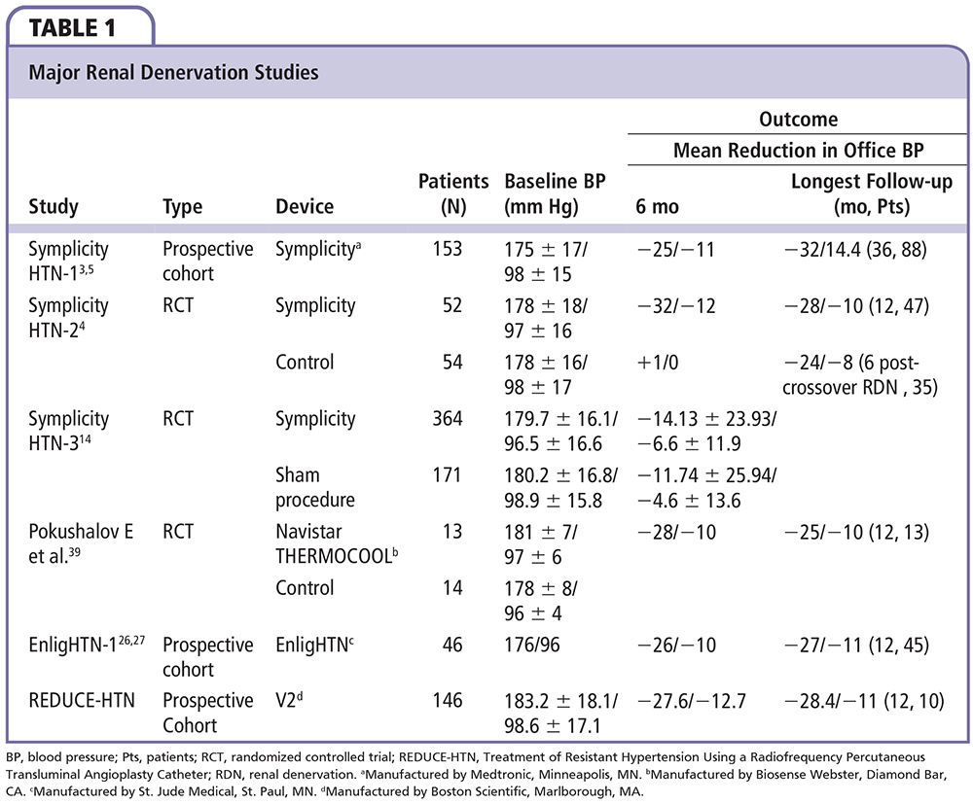This screenshot has width=973, height=804.
Task: Click the 6 mo column header
Action: [658, 206]
